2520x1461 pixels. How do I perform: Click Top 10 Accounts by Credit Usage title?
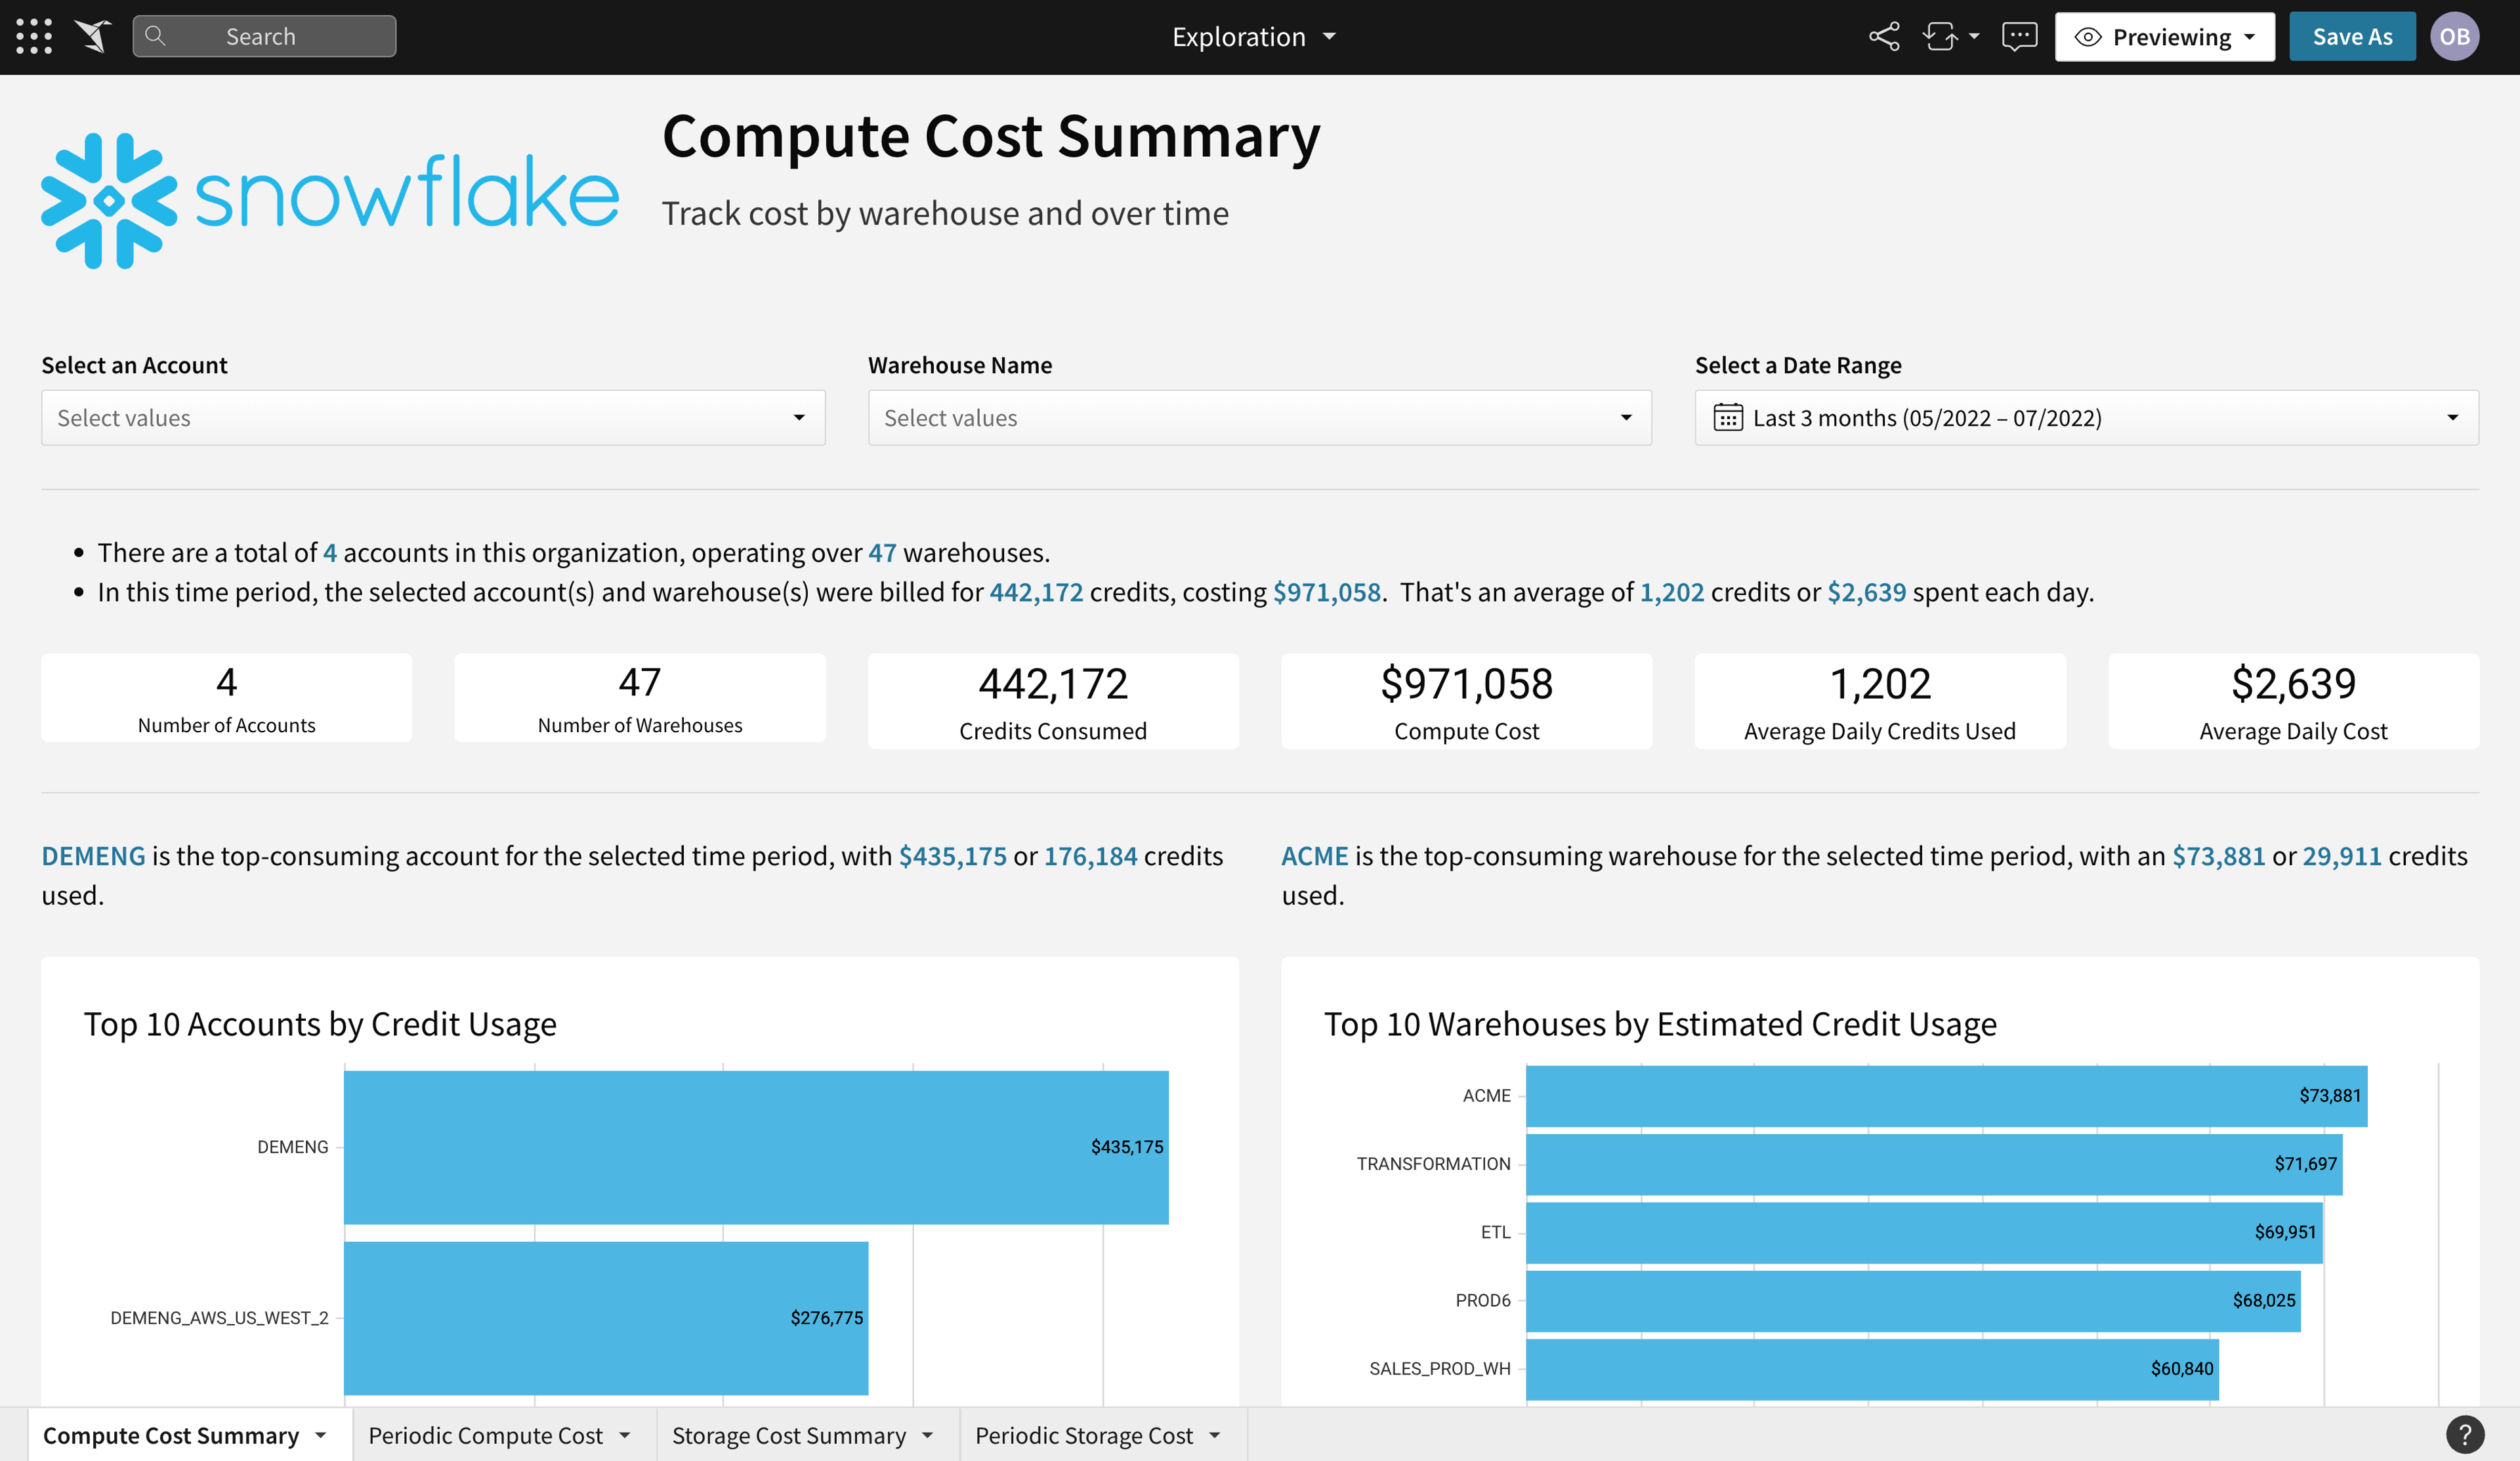pos(320,1024)
